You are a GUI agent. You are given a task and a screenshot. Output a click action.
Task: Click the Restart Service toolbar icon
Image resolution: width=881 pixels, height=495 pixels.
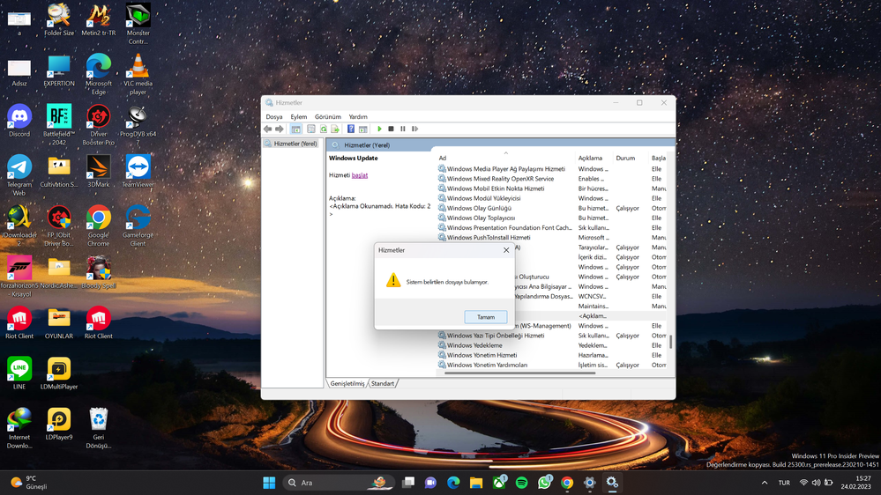click(x=414, y=129)
